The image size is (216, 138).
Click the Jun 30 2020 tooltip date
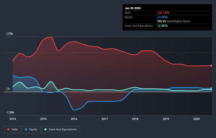click(133, 8)
